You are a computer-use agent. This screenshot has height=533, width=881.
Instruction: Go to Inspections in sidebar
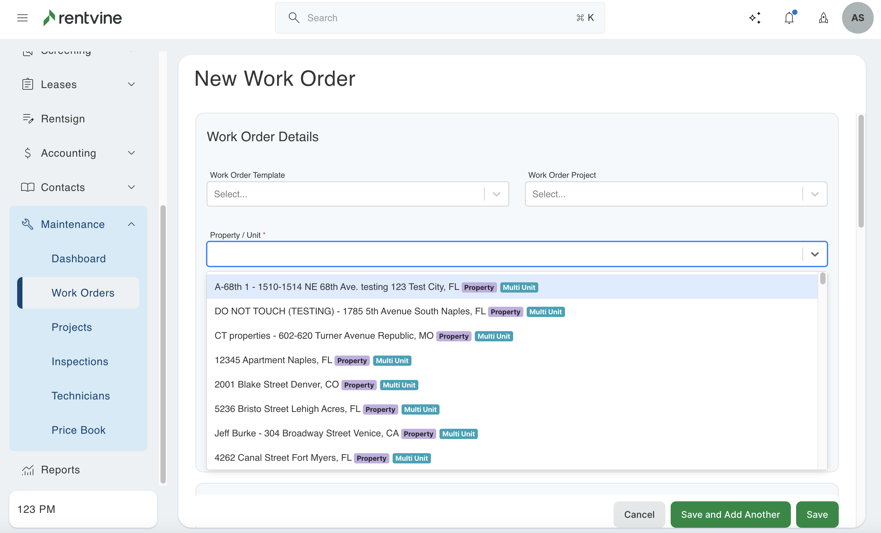point(80,361)
